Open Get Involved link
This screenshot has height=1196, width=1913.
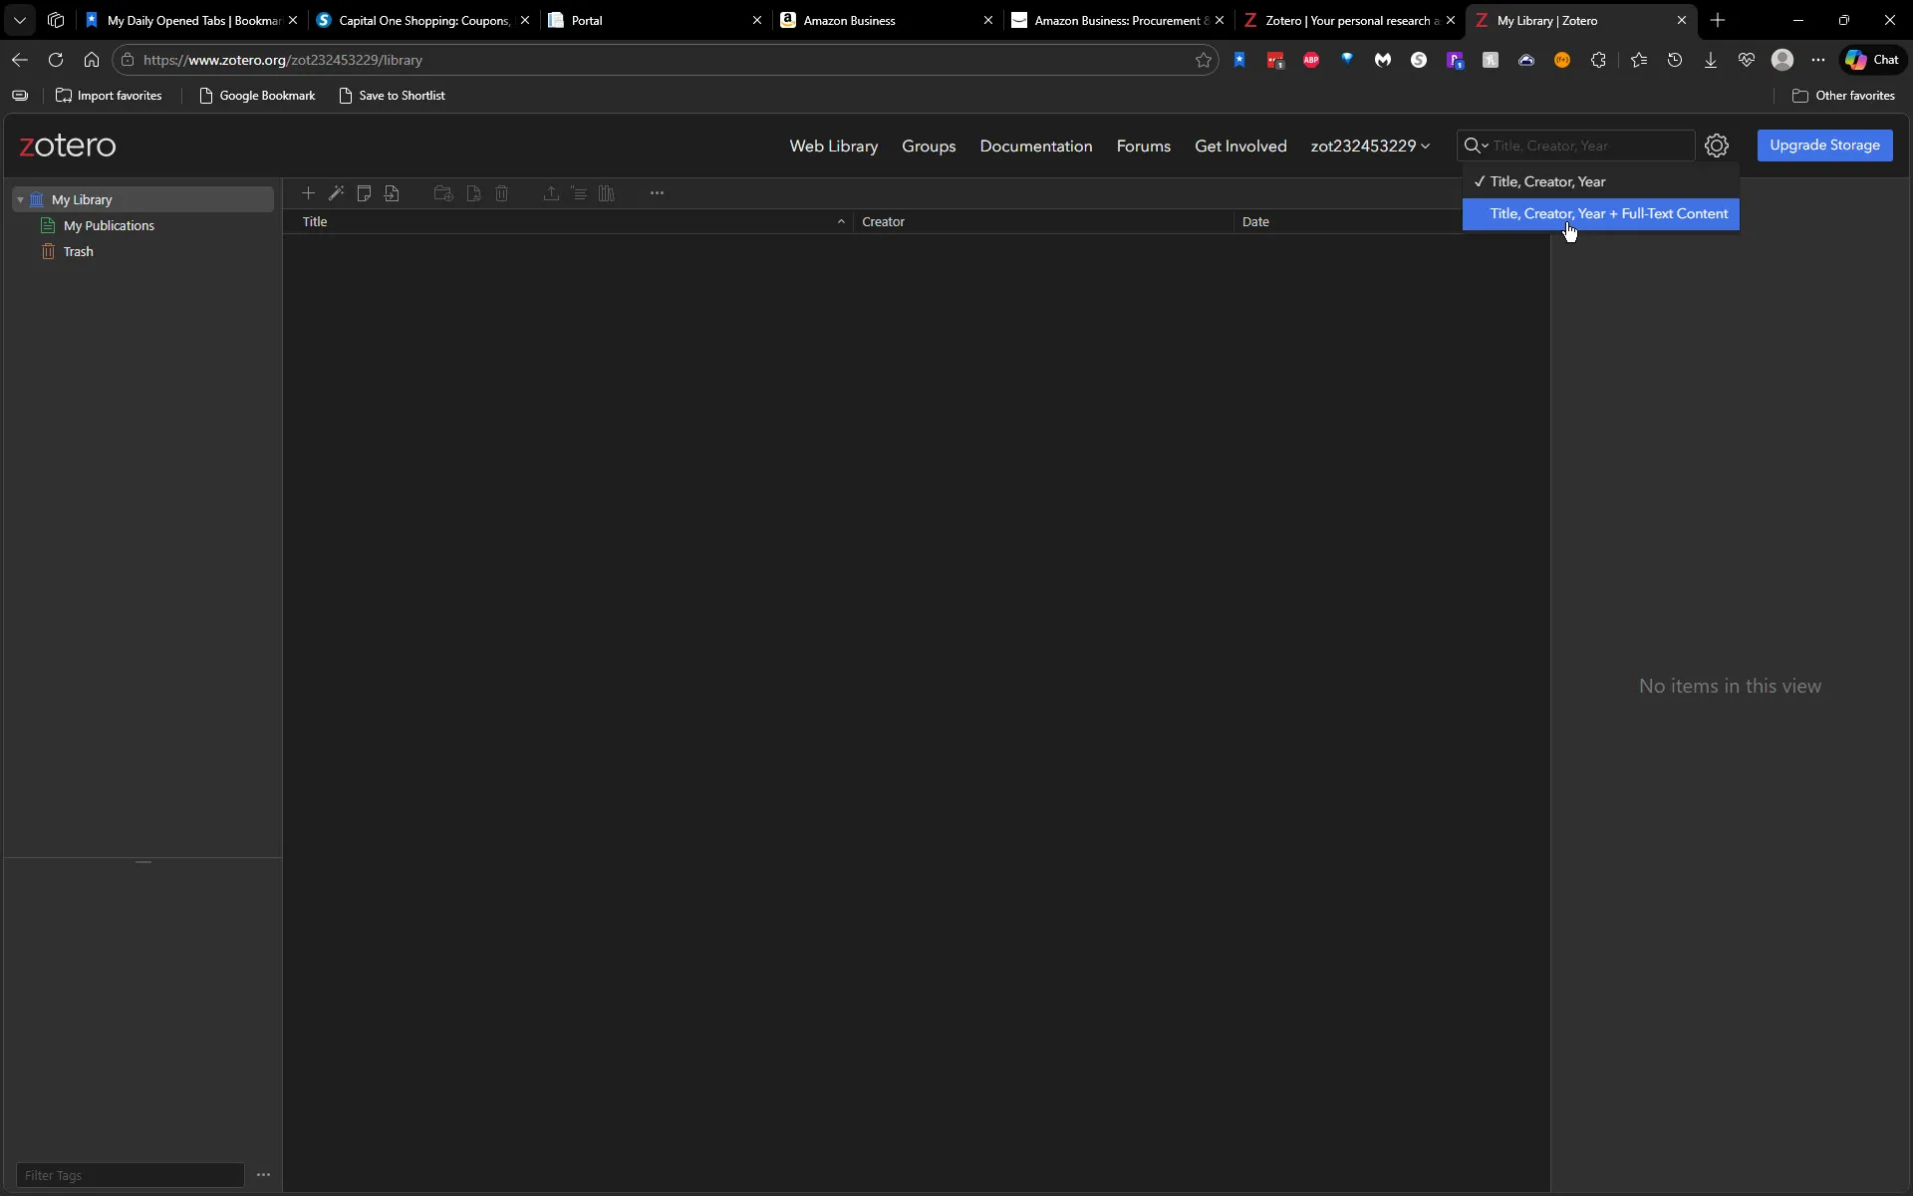coord(1239,146)
